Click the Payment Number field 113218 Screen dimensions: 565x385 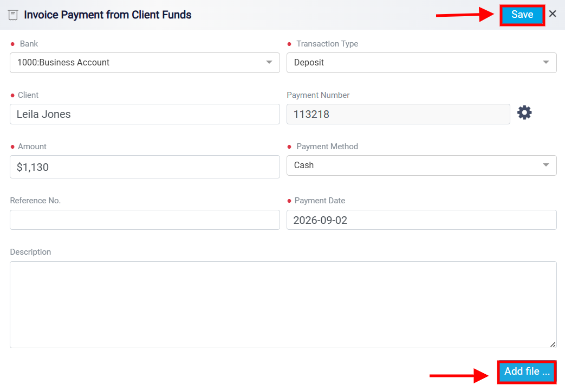click(398, 114)
